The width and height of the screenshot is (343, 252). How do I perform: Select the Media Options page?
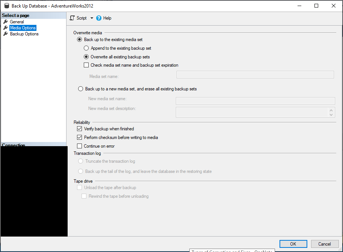coord(23,28)
